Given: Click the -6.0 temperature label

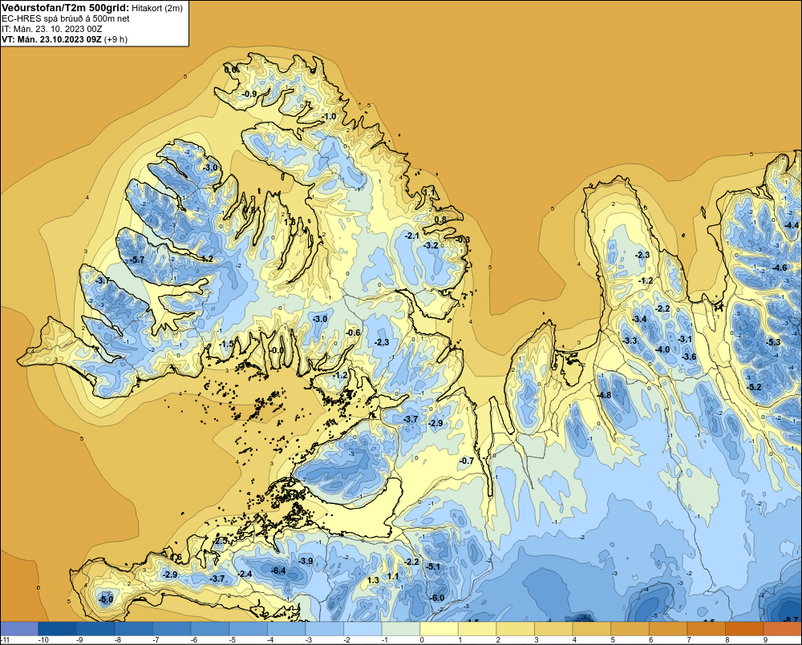Looking at the screenshot, I should [437, 598].
